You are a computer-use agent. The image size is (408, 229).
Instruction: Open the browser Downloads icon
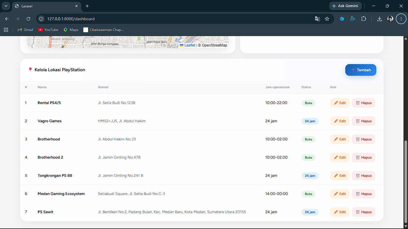pyautogui.click(x=379, y=19)
